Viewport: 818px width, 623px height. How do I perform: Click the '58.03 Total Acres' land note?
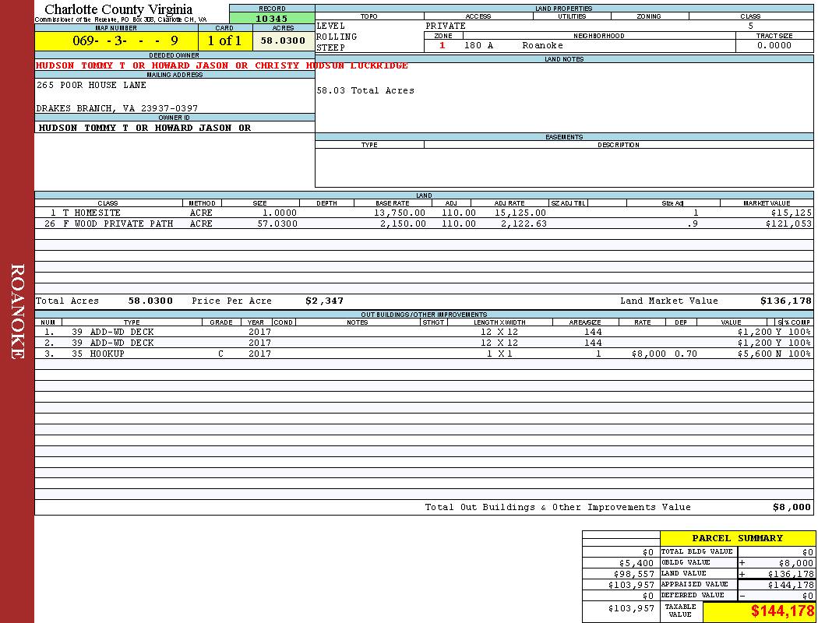[365, 90]
